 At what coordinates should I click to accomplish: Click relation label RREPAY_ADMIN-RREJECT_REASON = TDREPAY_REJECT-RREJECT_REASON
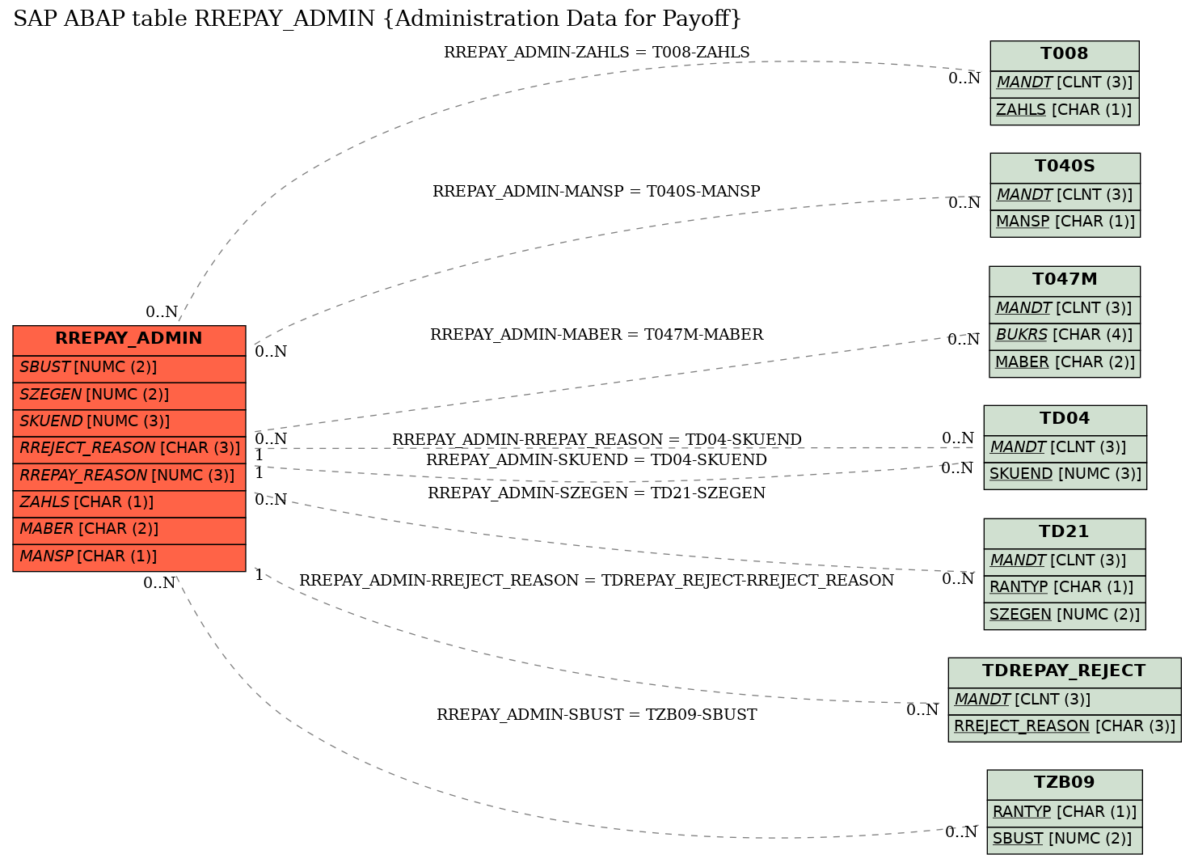(x=597, y=581)
